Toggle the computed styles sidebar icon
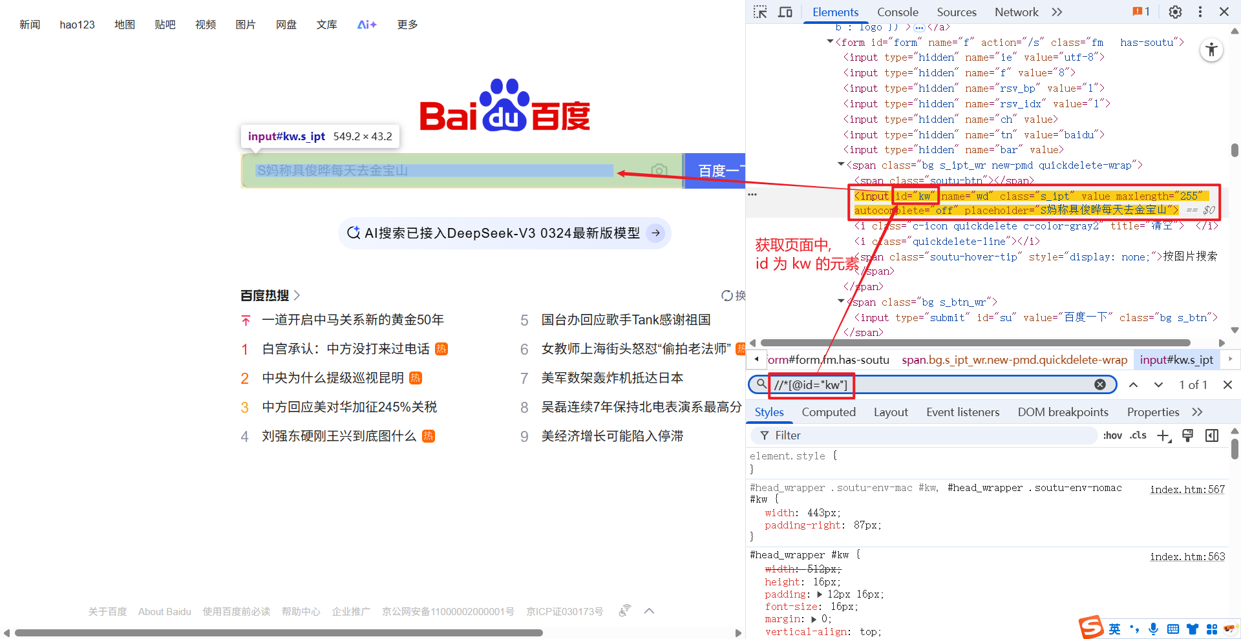Viewport: 1241px width, 639px height. (x=1212, y=435)
